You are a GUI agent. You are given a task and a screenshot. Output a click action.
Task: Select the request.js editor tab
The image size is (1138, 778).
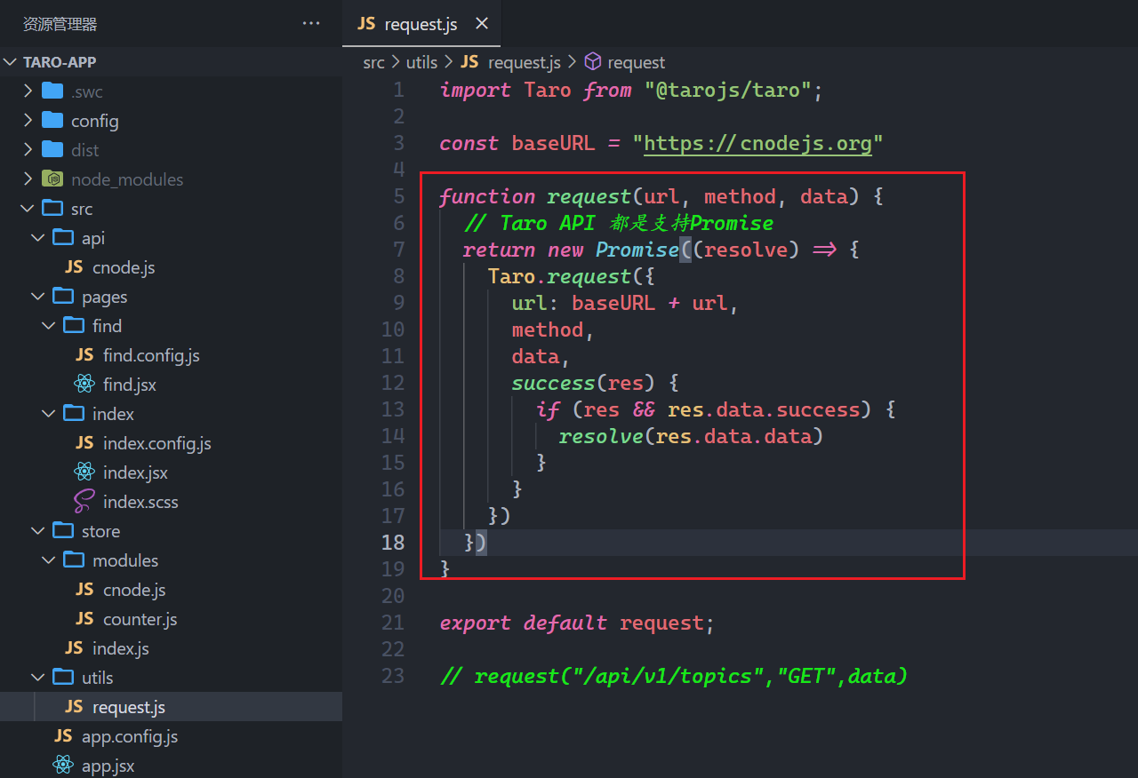(421, 24)
